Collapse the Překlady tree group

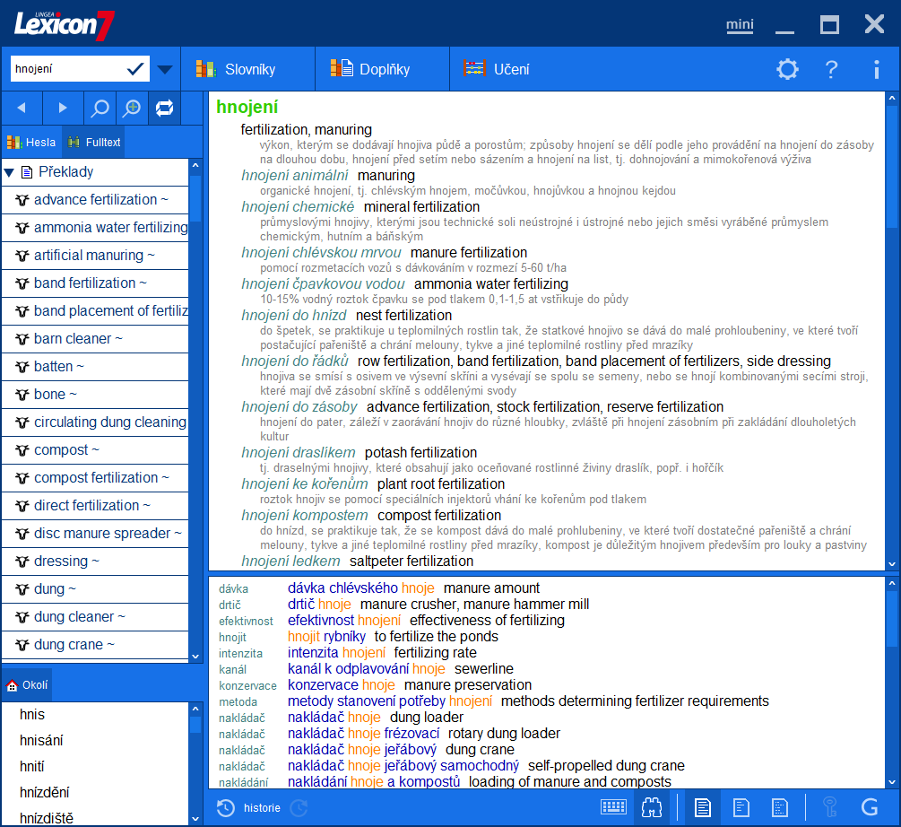coord(9,172)
